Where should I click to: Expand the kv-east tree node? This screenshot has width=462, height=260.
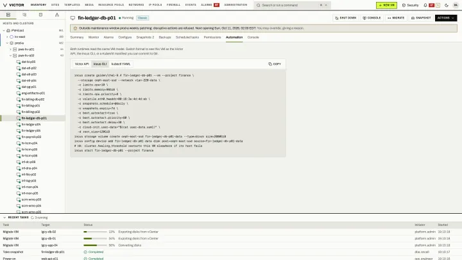[7, 37]
